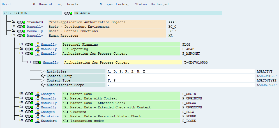Select the Z:HR_HRADMIN role root node

point(33,13)
